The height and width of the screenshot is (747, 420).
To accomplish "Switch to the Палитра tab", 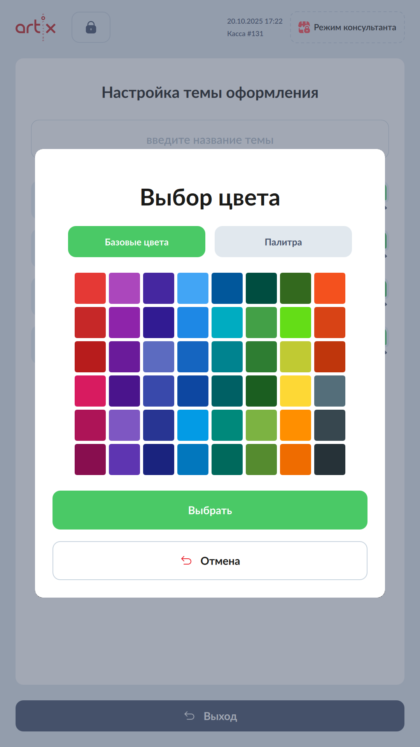I will point(283,242).
